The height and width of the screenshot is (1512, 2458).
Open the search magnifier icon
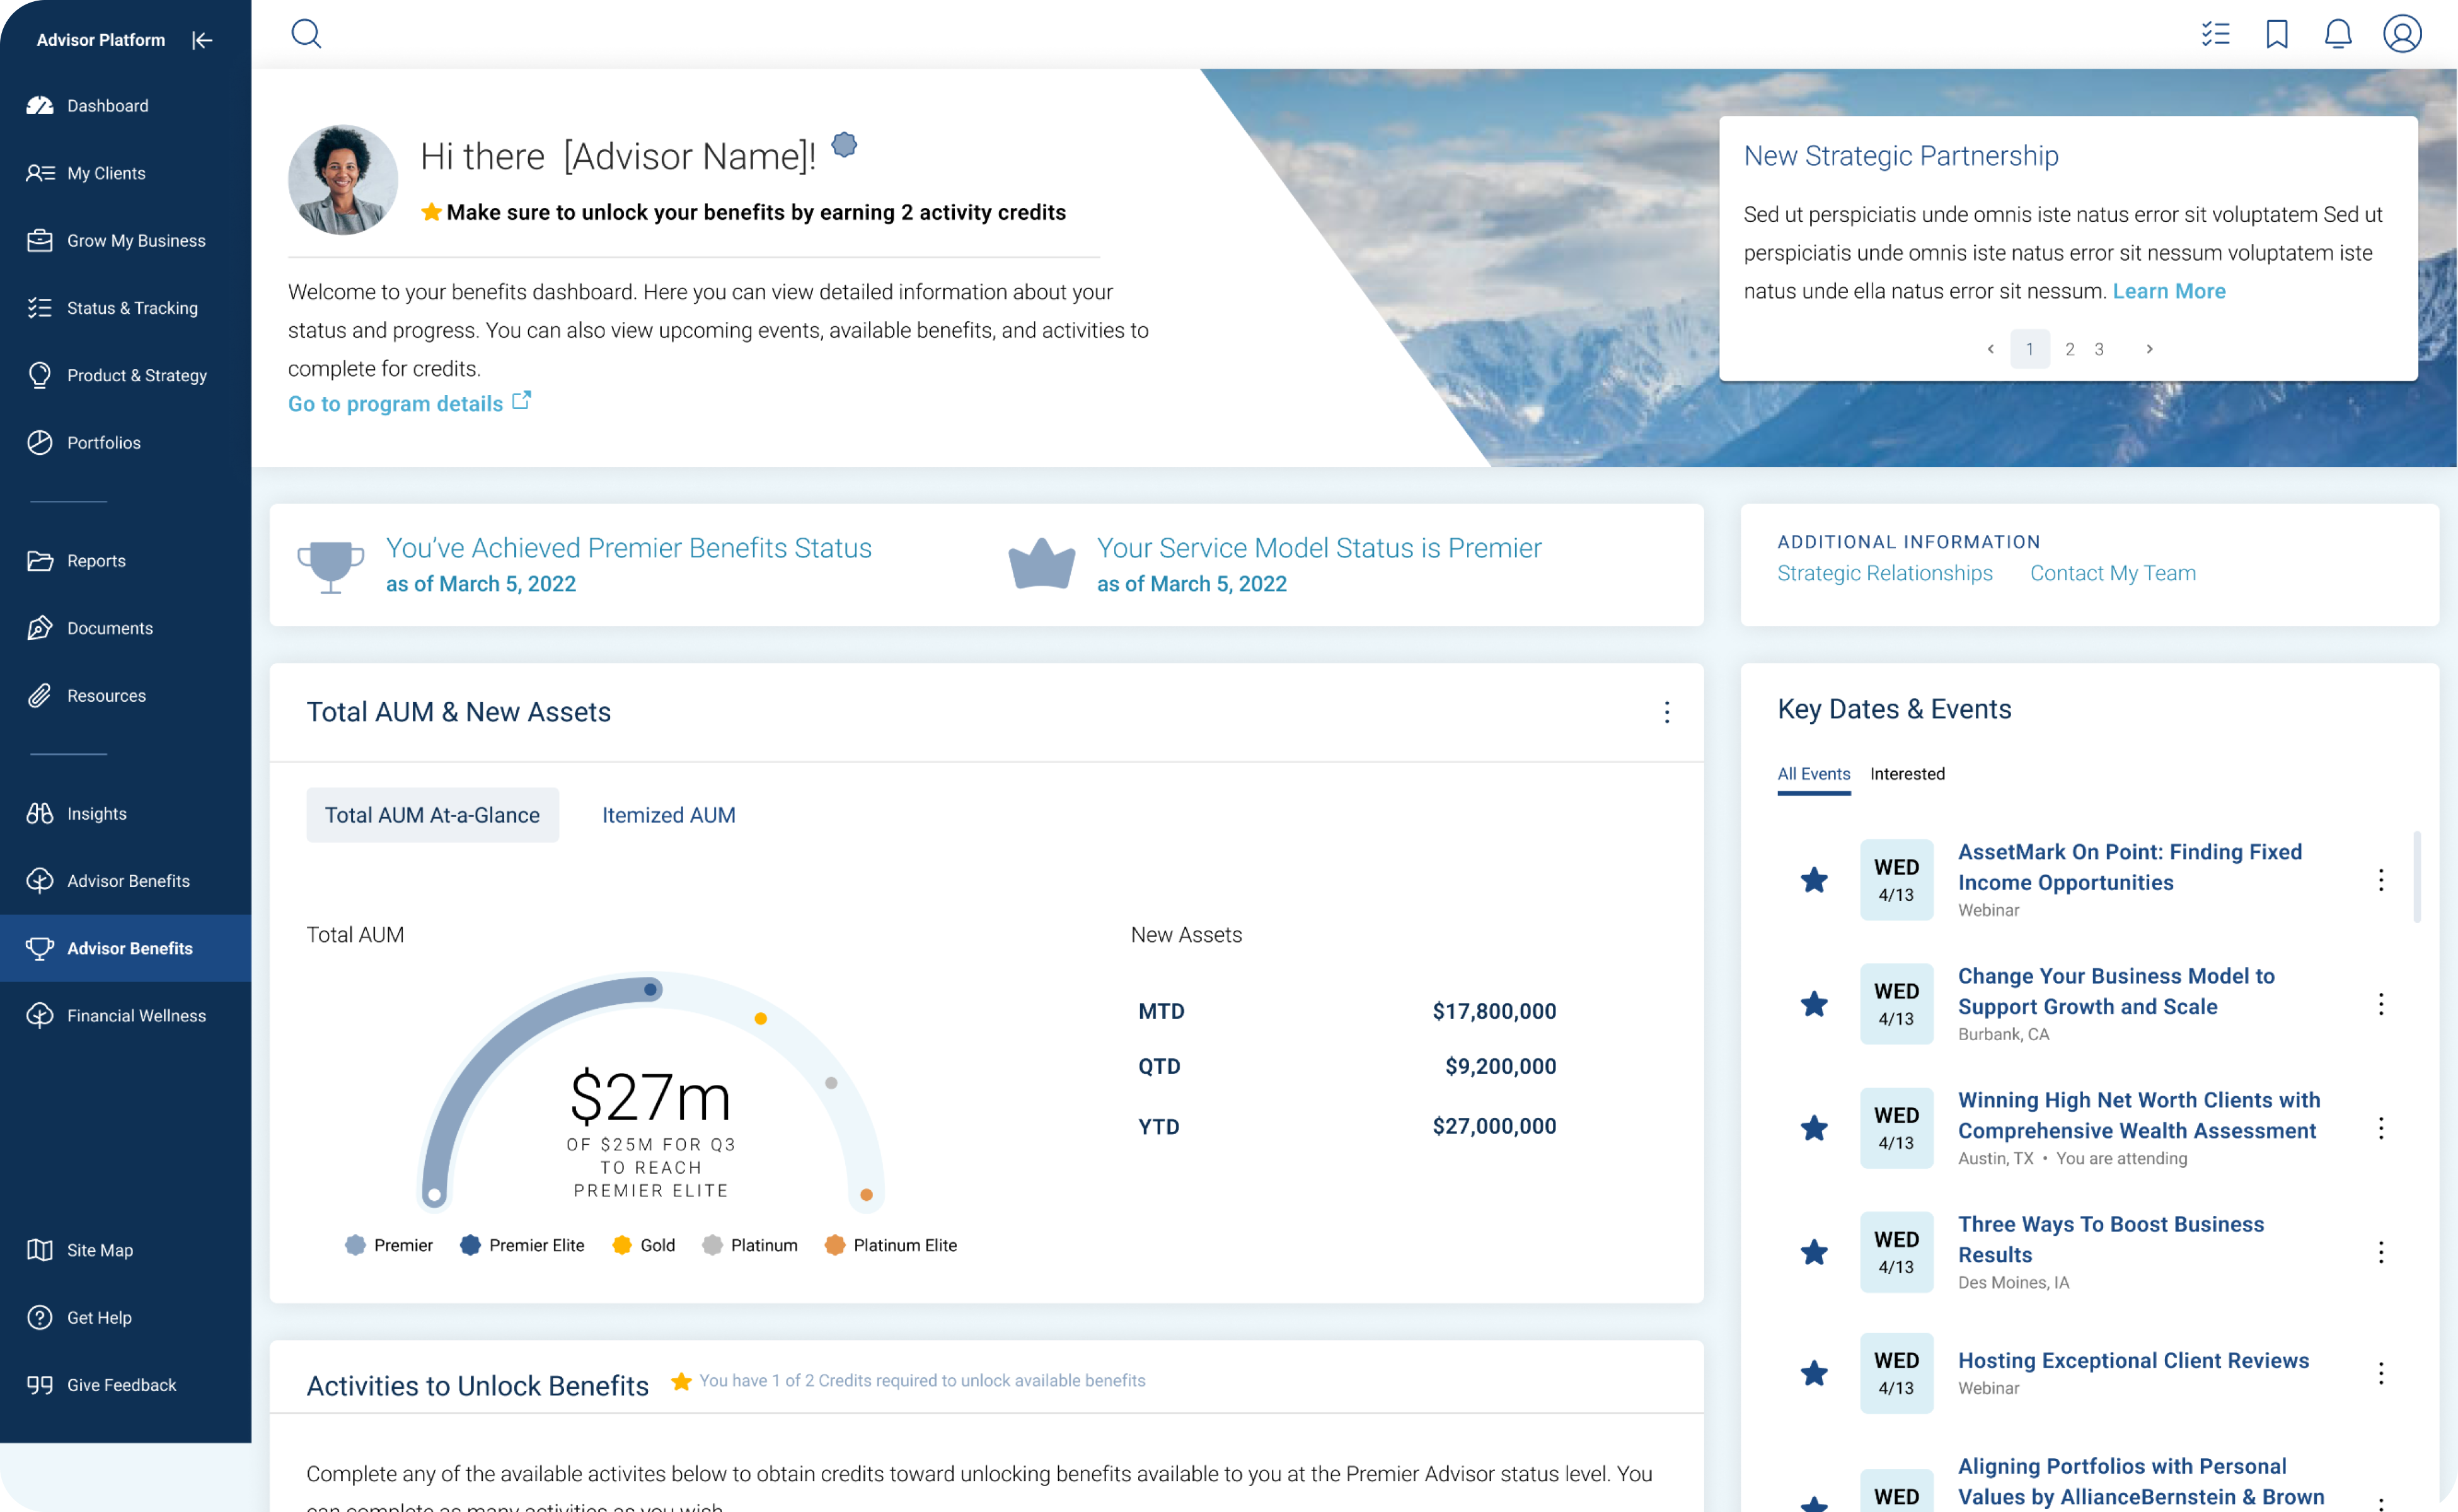306,34
